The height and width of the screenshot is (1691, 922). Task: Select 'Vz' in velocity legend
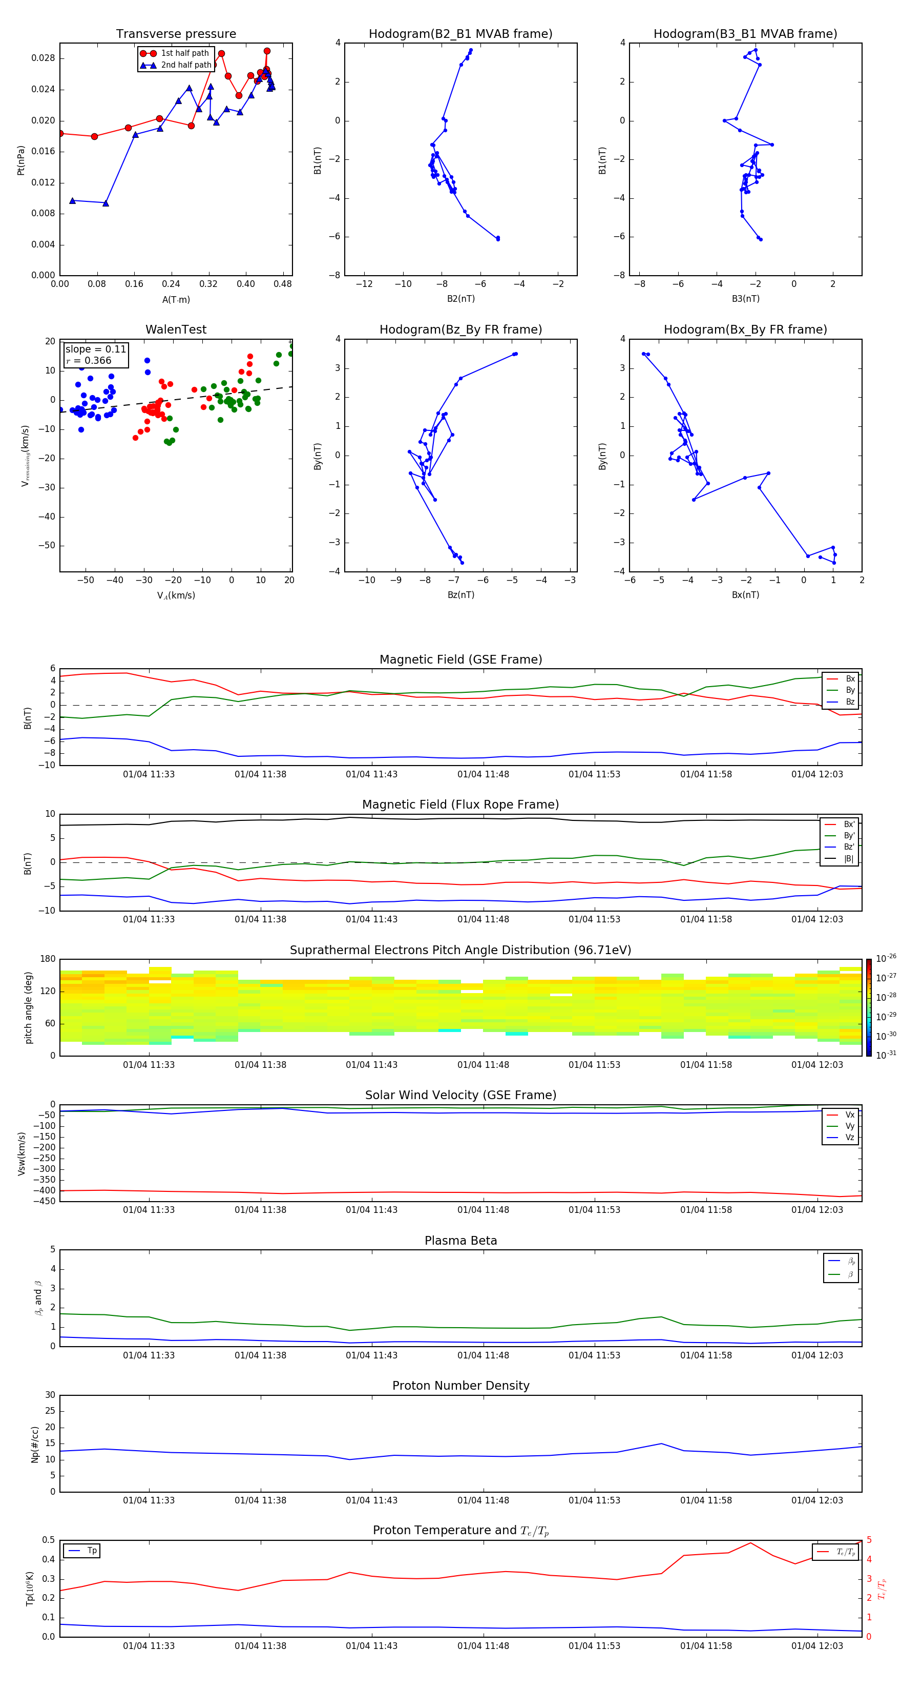841,1138
